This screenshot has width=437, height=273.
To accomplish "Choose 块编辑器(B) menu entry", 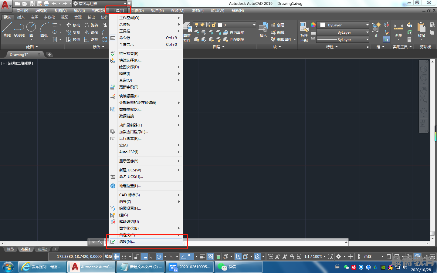I will 146,96.
